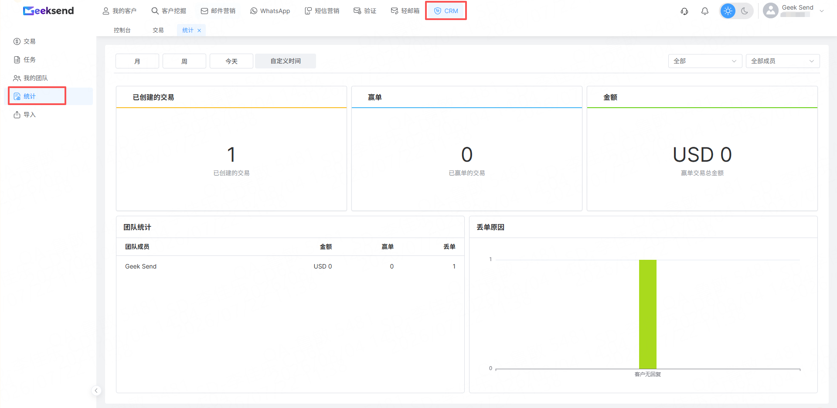The width and height of the screenshot is (837, 408).
Task: Click the won deals count 0
Action: 467,155
